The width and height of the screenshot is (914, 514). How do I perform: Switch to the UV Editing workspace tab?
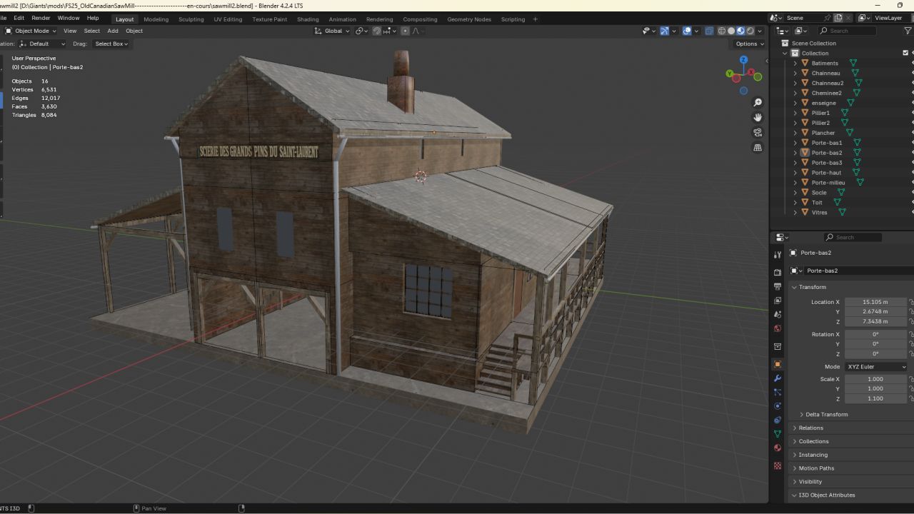(x=228, y=19)
